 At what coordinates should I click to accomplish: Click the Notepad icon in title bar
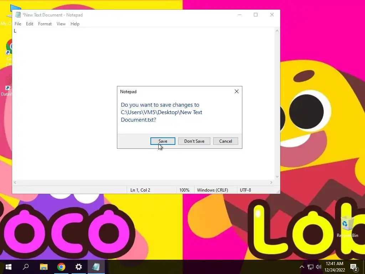18,15
